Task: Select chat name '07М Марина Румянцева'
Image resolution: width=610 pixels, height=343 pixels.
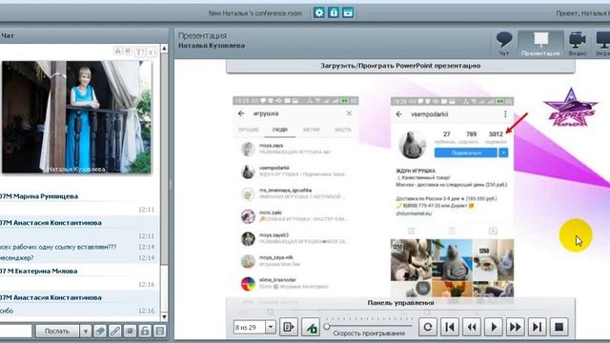Action: [x=38, y=196]
